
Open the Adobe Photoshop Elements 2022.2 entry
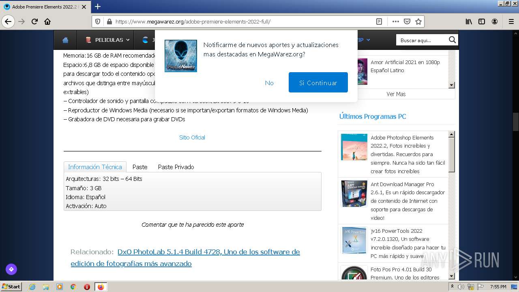pos(408,154)
